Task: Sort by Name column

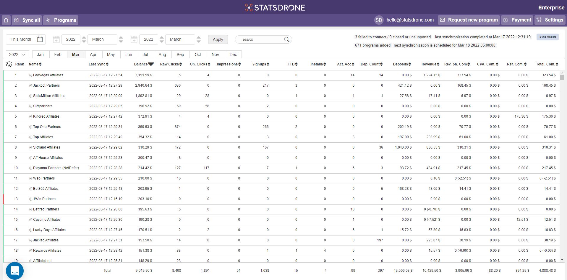Action: 35,64
